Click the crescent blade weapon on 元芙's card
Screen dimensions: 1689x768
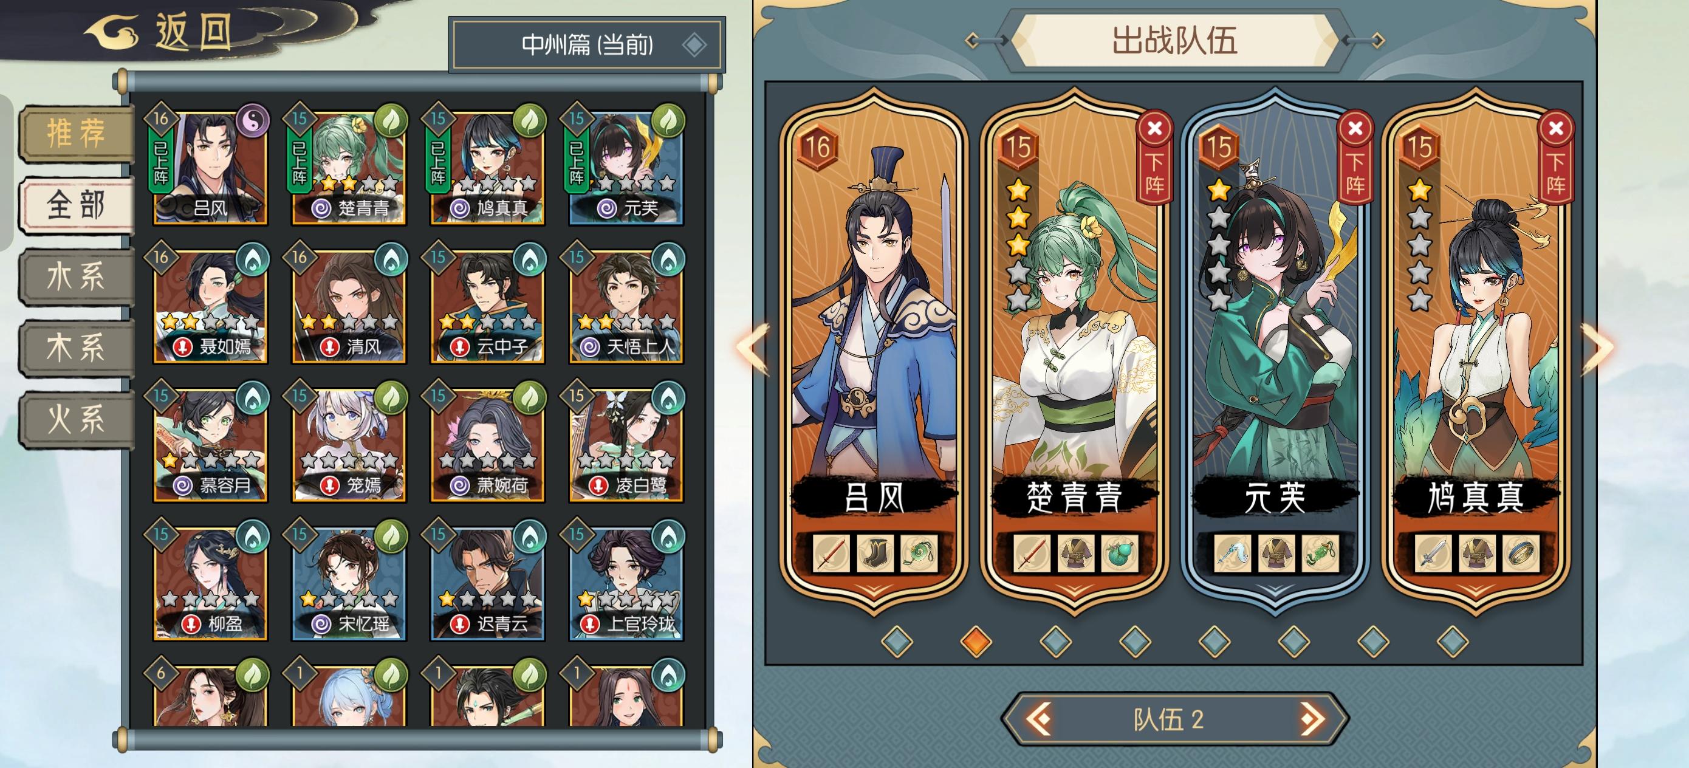(1232, 554)
